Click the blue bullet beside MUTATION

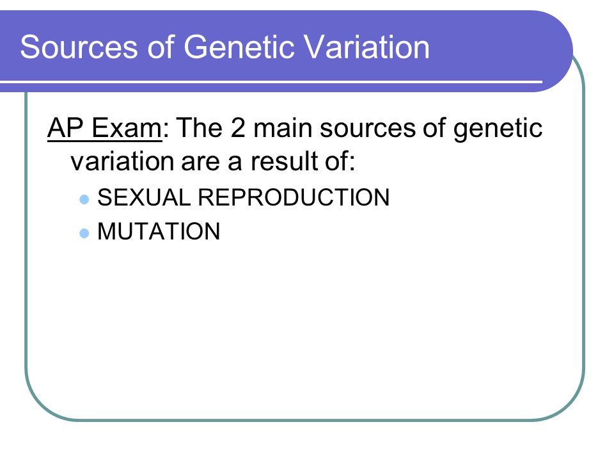(x=84, y=234)
